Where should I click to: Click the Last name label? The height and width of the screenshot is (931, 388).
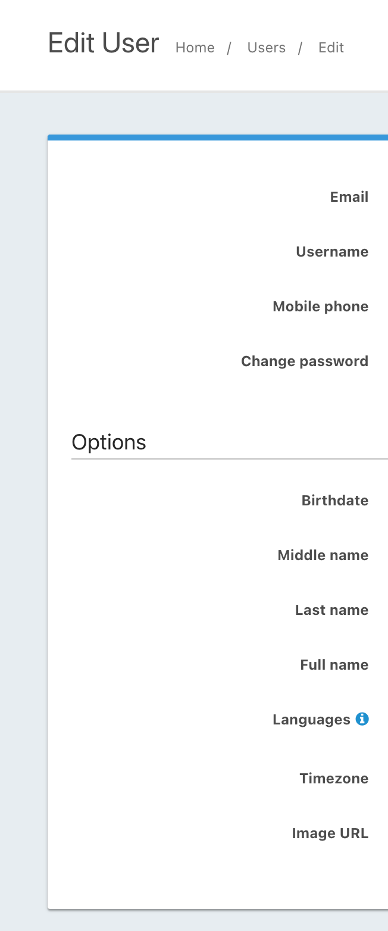[331, 610]
